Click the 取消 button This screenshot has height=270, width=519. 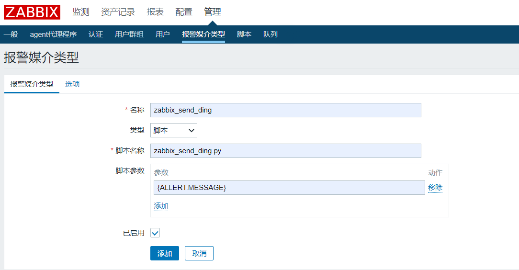(x=199, y=253)
